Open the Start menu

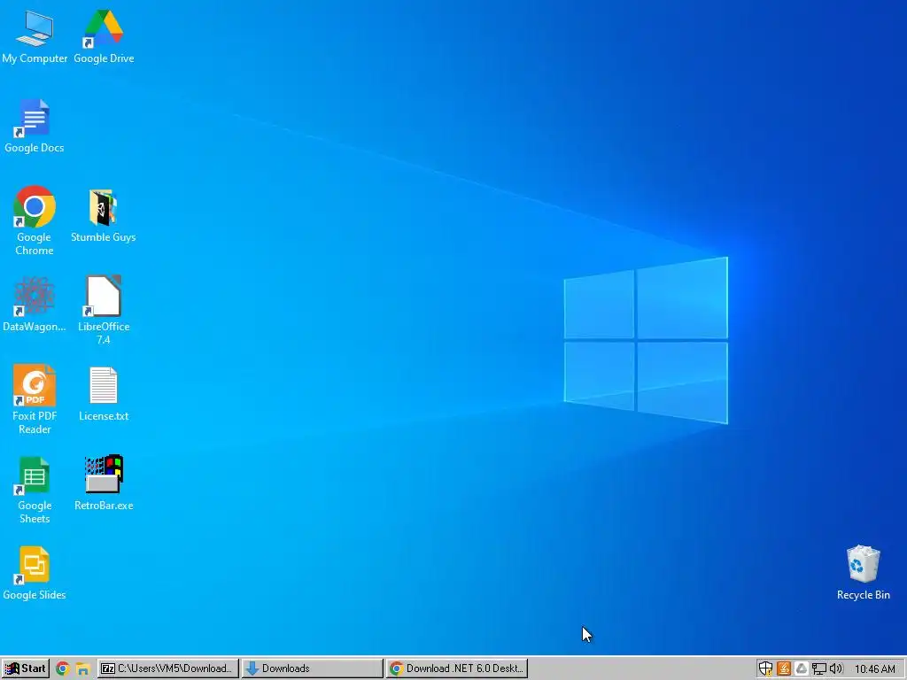[26, 668]
